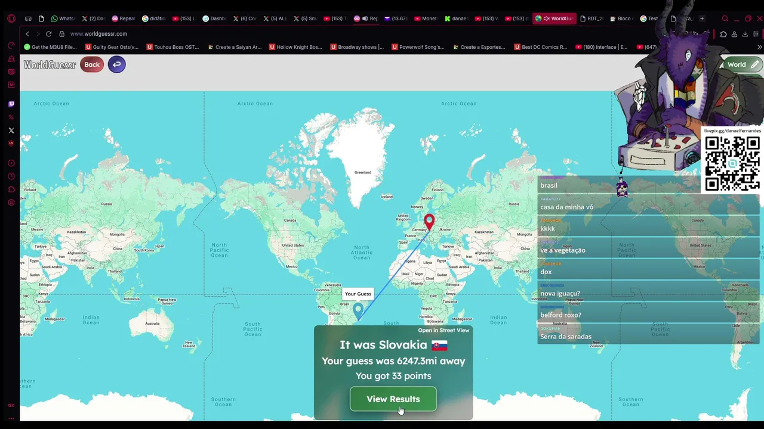Open the browser downloads icon

click(745, 34)
